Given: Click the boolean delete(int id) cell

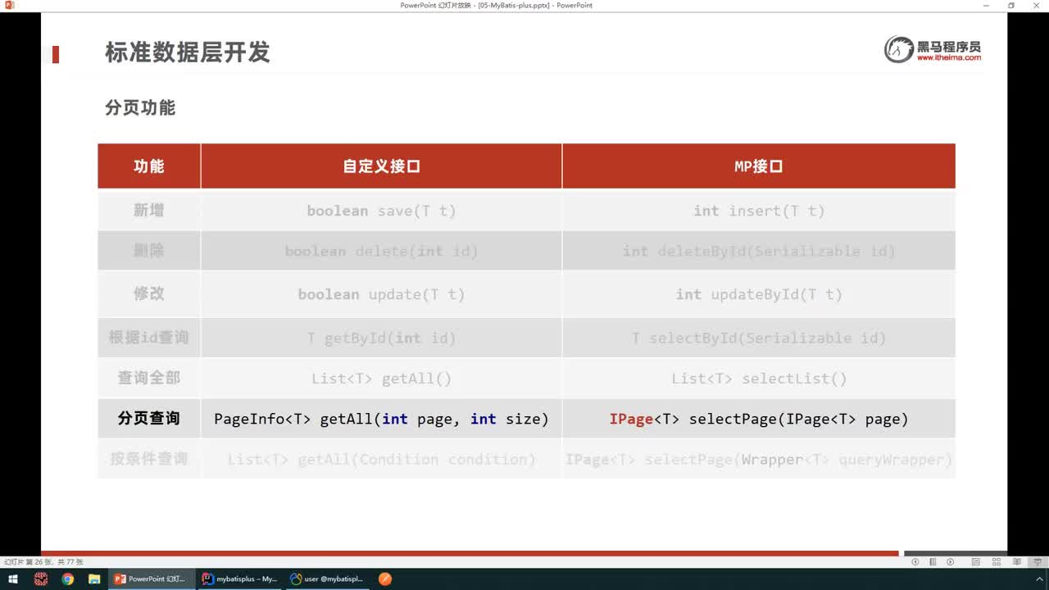Looking at the screenshot, I should pos(382,251).
